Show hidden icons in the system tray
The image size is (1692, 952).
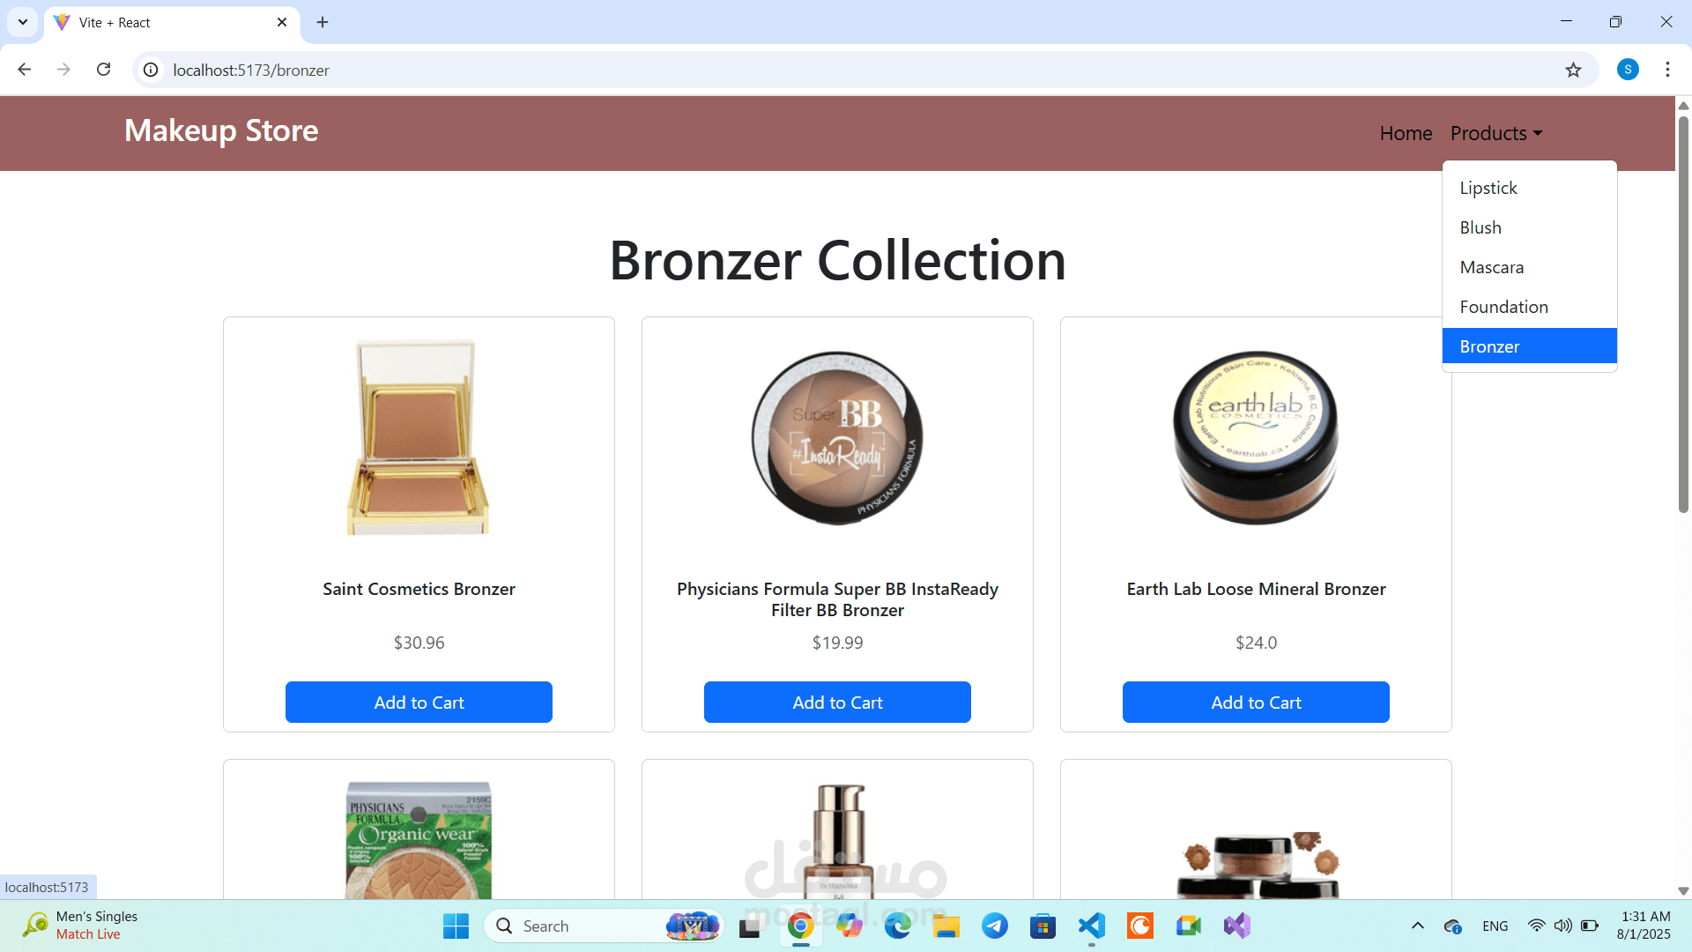point(1417,926)
